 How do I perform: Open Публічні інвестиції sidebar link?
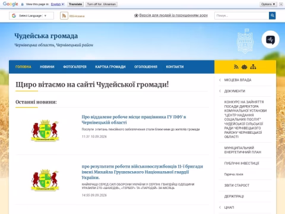click(242, 163)
